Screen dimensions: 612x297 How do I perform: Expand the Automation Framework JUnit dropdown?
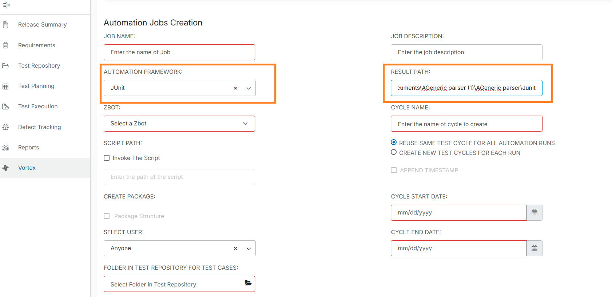point(249,88)
